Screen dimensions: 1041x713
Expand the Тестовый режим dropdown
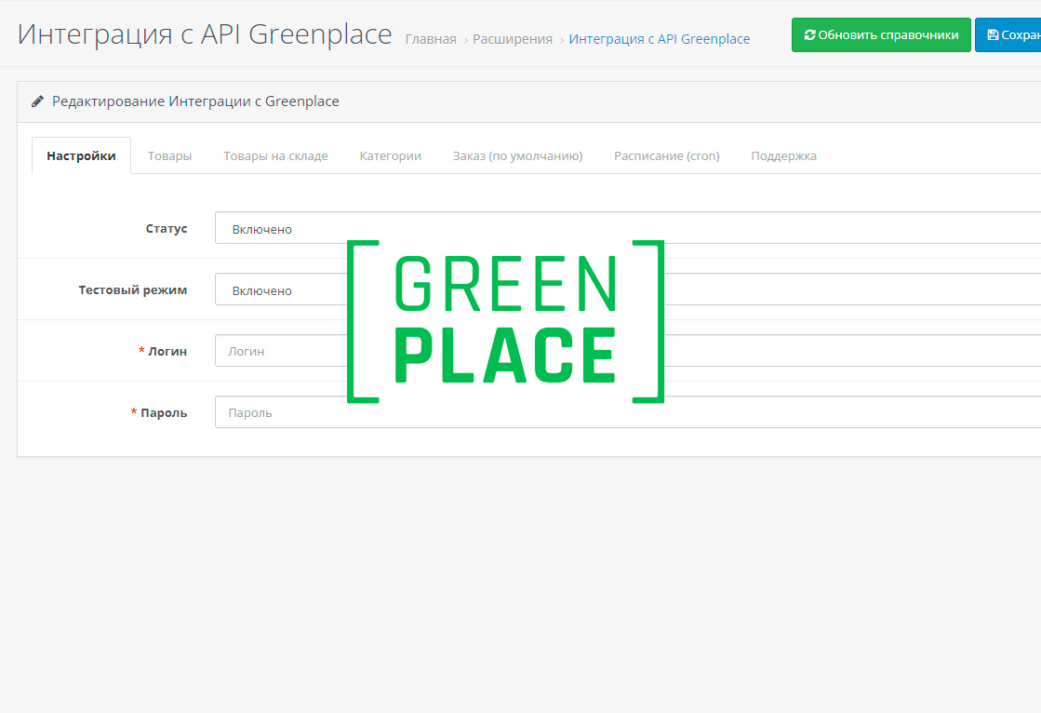point(628,289)
